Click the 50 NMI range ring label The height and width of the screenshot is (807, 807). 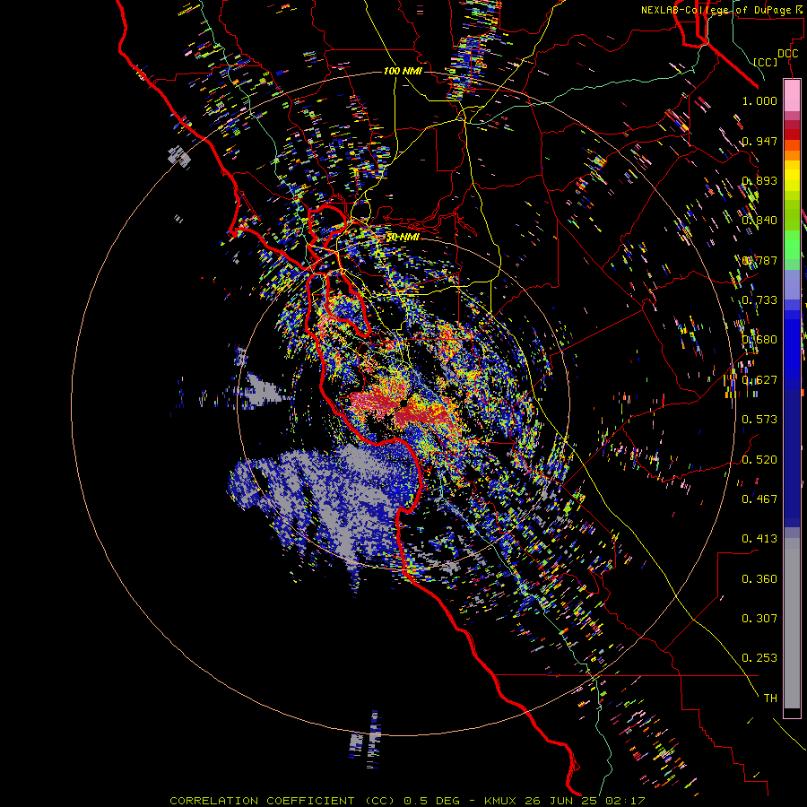[x=403, y=238]
